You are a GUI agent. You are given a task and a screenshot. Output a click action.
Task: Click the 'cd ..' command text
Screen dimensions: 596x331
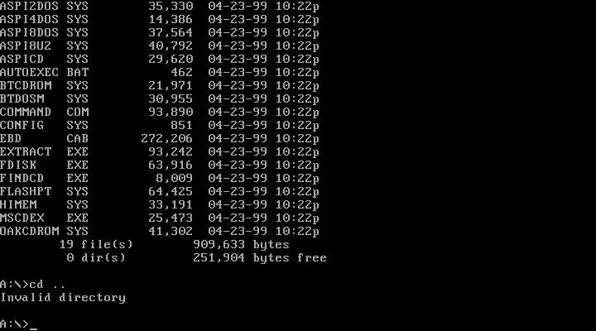[x=47, y=285]
